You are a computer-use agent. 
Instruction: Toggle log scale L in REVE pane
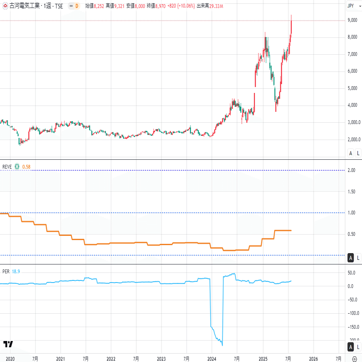pyautogui.click(x=358, y=258)
